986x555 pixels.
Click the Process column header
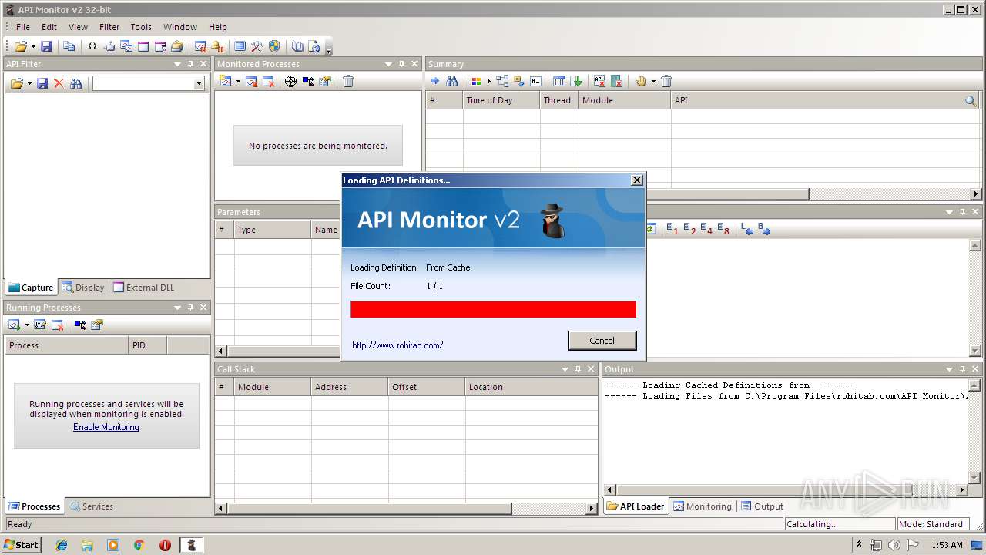[x=66, y=345]
